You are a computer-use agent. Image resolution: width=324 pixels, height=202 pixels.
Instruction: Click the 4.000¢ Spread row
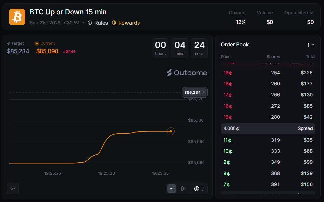coord(268,128)
